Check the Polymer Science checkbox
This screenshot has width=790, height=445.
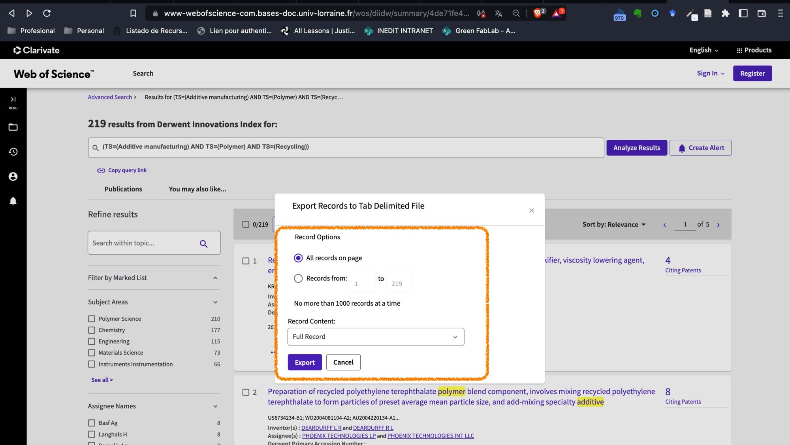(x=92, y=319)
